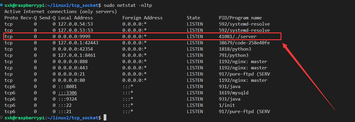Click the terminal cursor block at bottom prompt
This screenshot has height=122, width=355.
tap(105, 118)
